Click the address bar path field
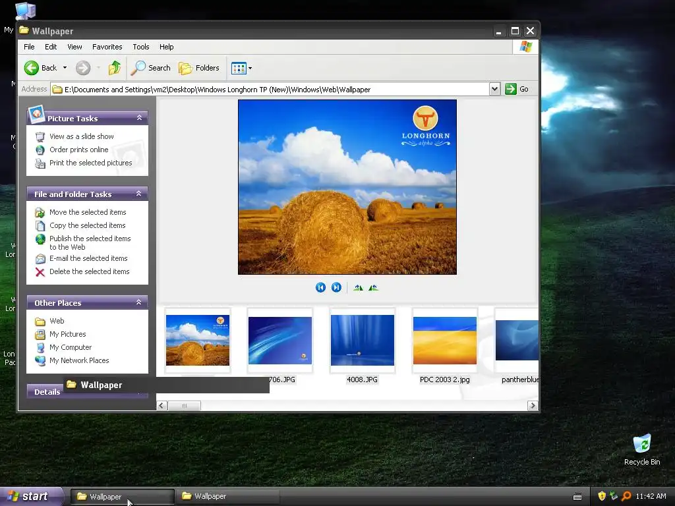 [x=270, y=90]
